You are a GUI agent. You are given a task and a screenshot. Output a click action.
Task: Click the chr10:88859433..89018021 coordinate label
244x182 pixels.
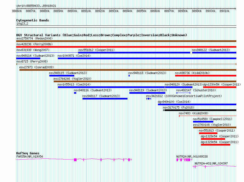[36, 6]
